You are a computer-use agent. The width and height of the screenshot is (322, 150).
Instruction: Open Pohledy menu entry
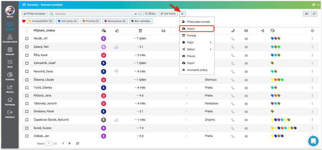pyautogui.click(x=197, y=35)
